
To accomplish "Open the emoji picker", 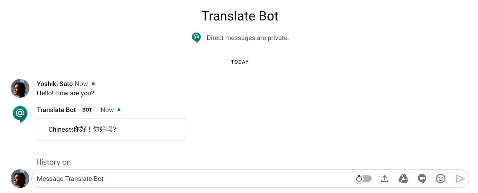I will click(x=441, y=179).
